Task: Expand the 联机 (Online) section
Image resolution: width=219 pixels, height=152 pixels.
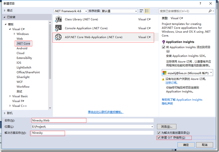Action: coord(5,113)
